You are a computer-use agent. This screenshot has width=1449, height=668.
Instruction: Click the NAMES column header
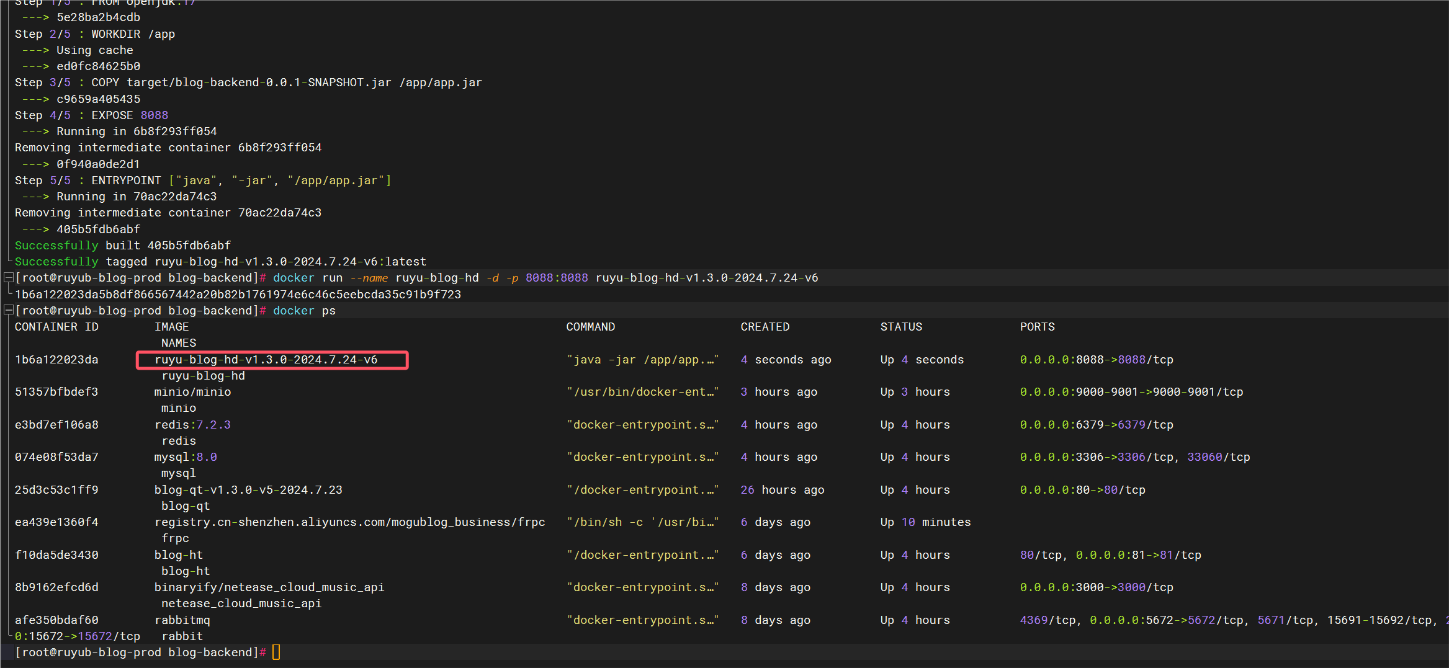[x=179, y=343]
